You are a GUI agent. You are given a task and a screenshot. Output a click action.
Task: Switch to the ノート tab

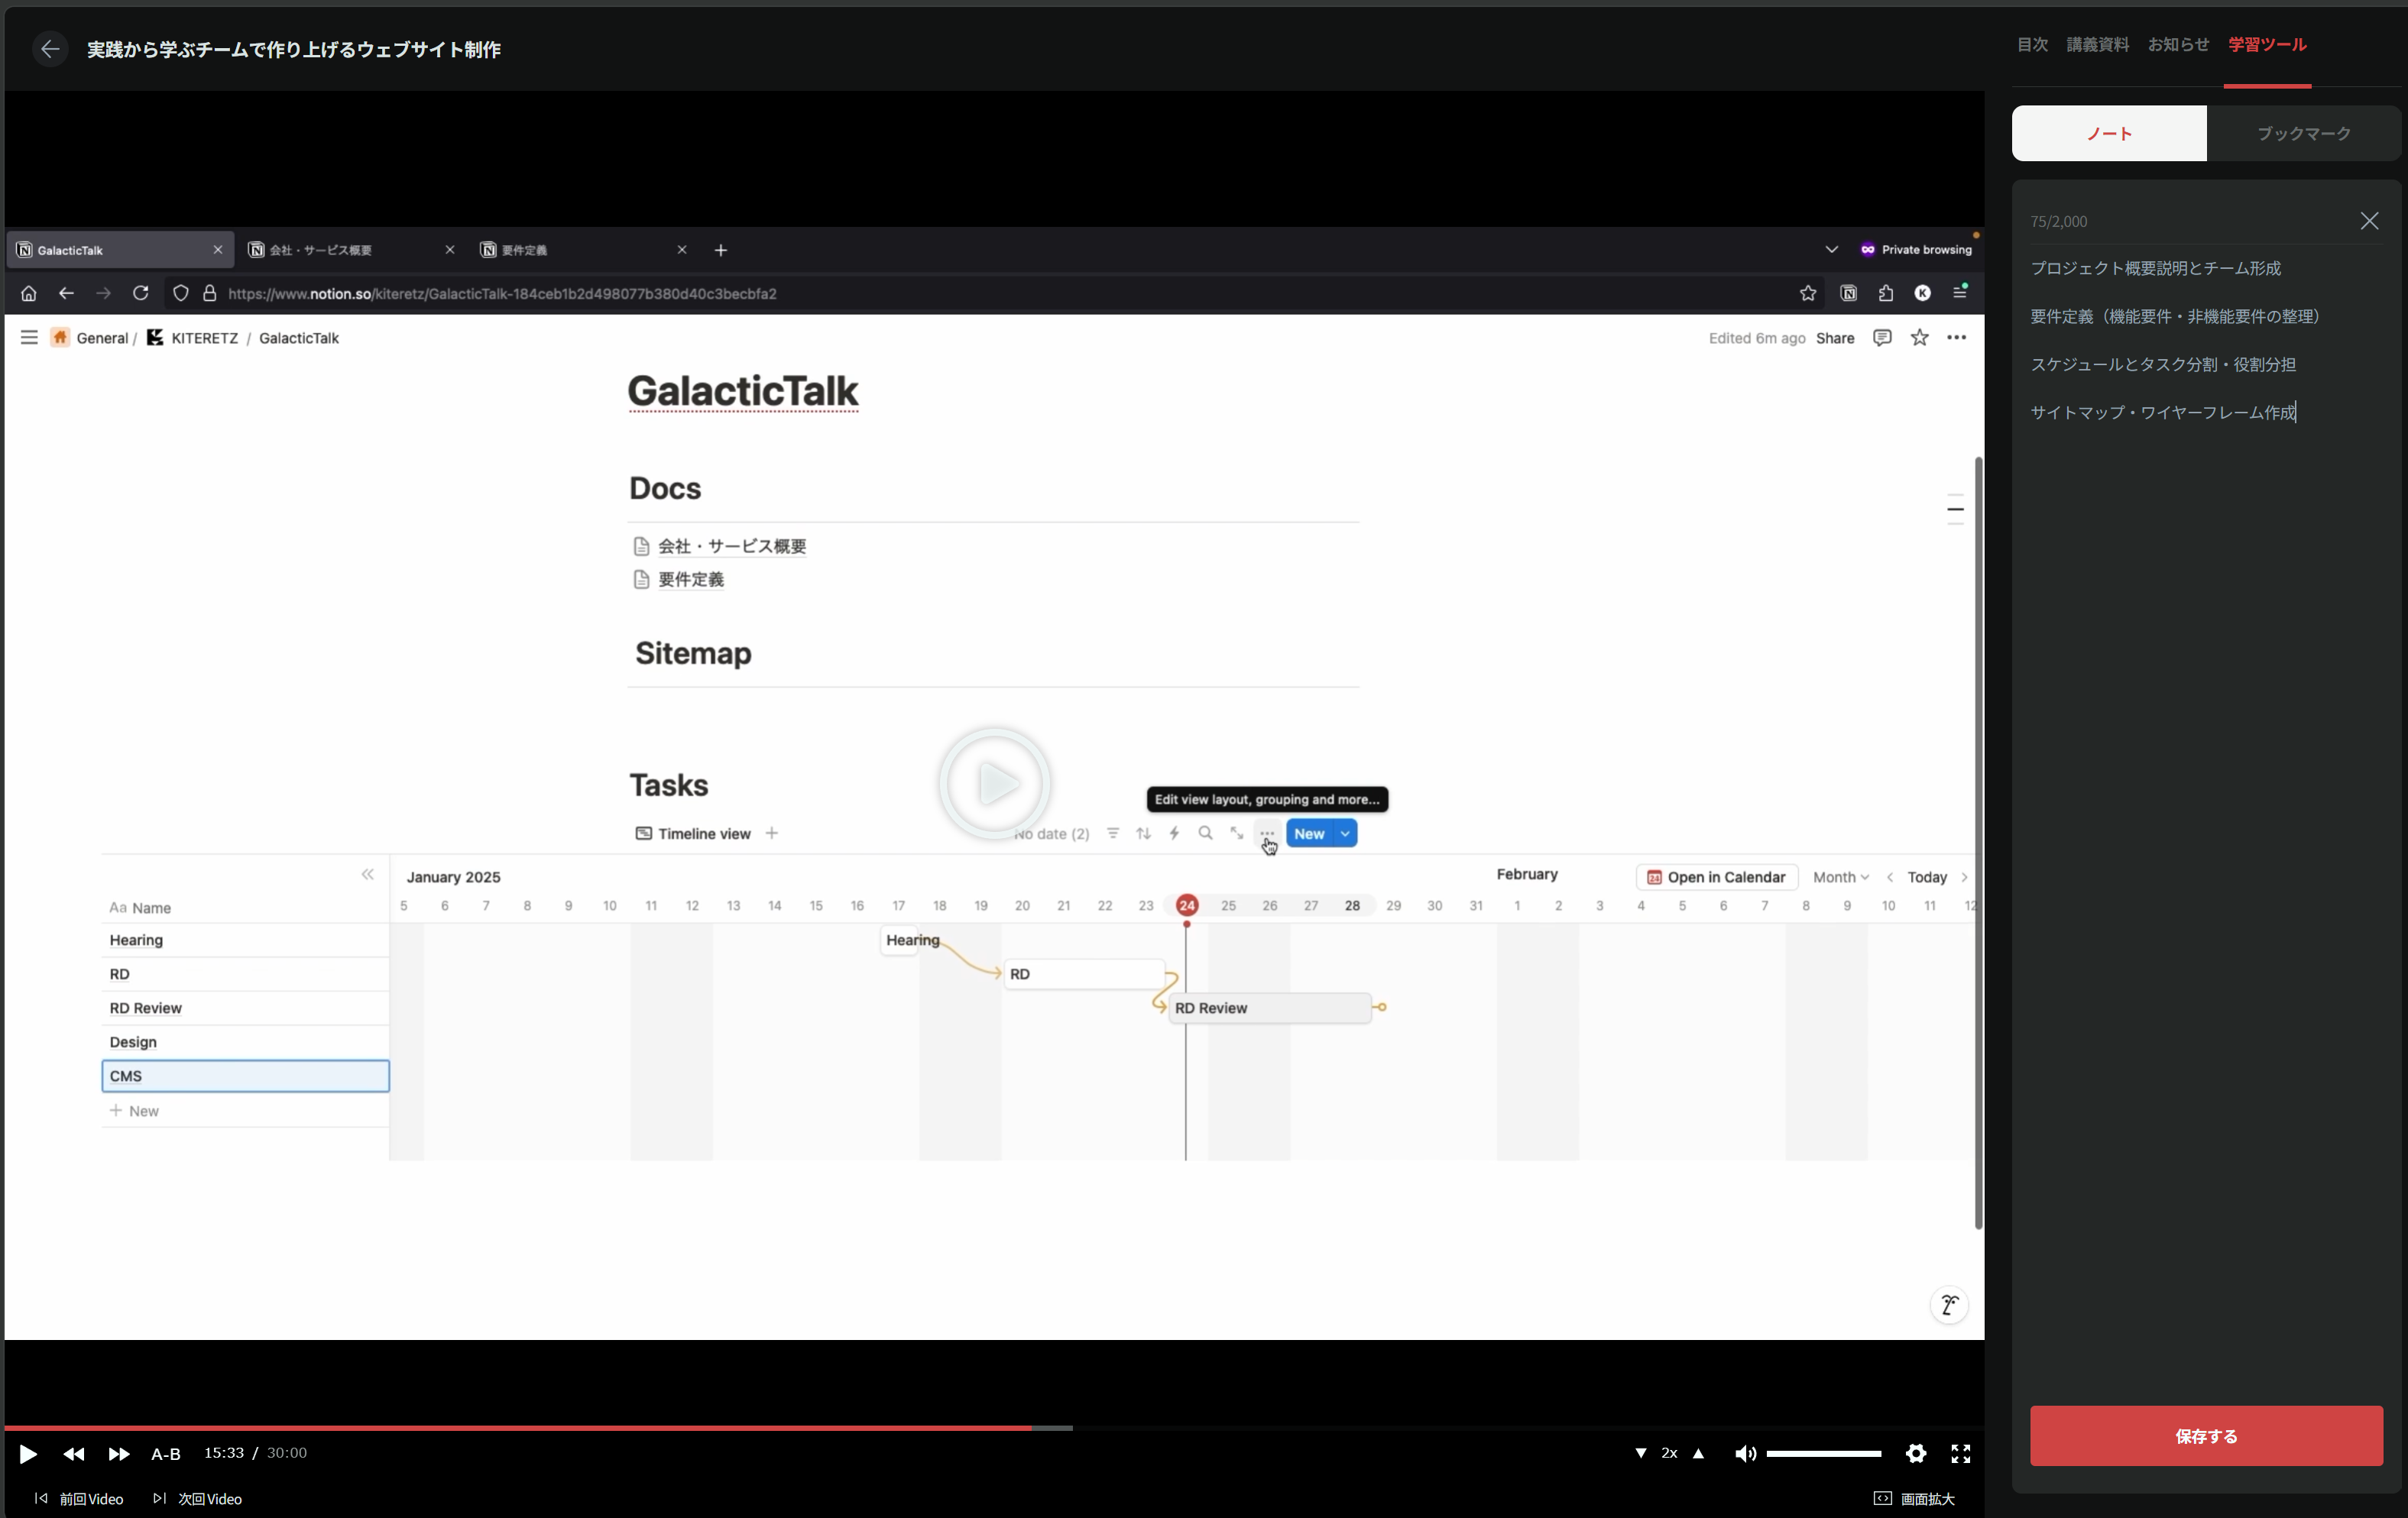[x=2109, y=133]
